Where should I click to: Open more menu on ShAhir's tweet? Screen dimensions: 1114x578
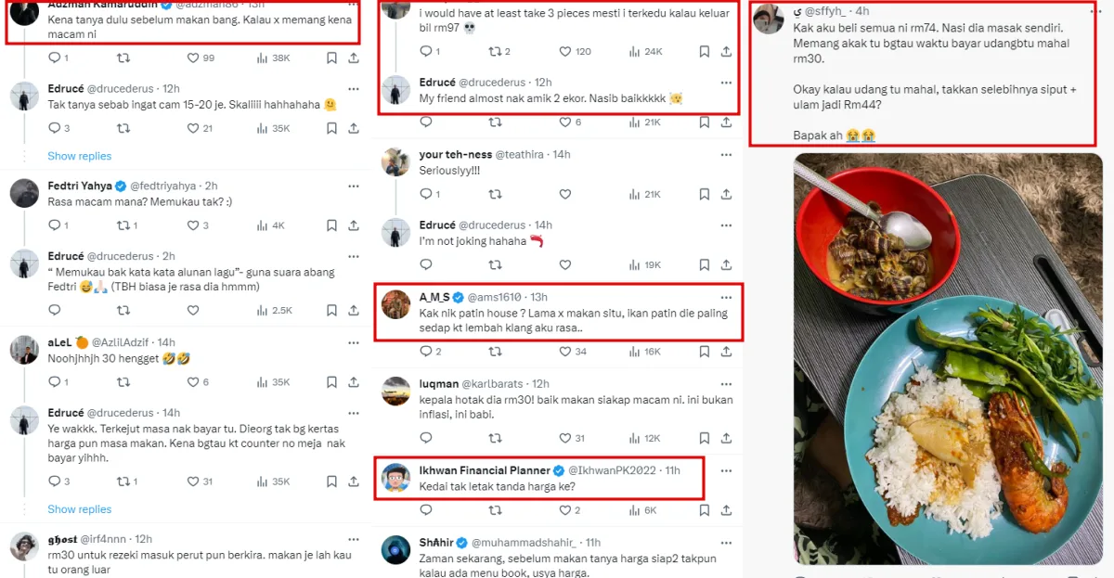pos(726,542)
